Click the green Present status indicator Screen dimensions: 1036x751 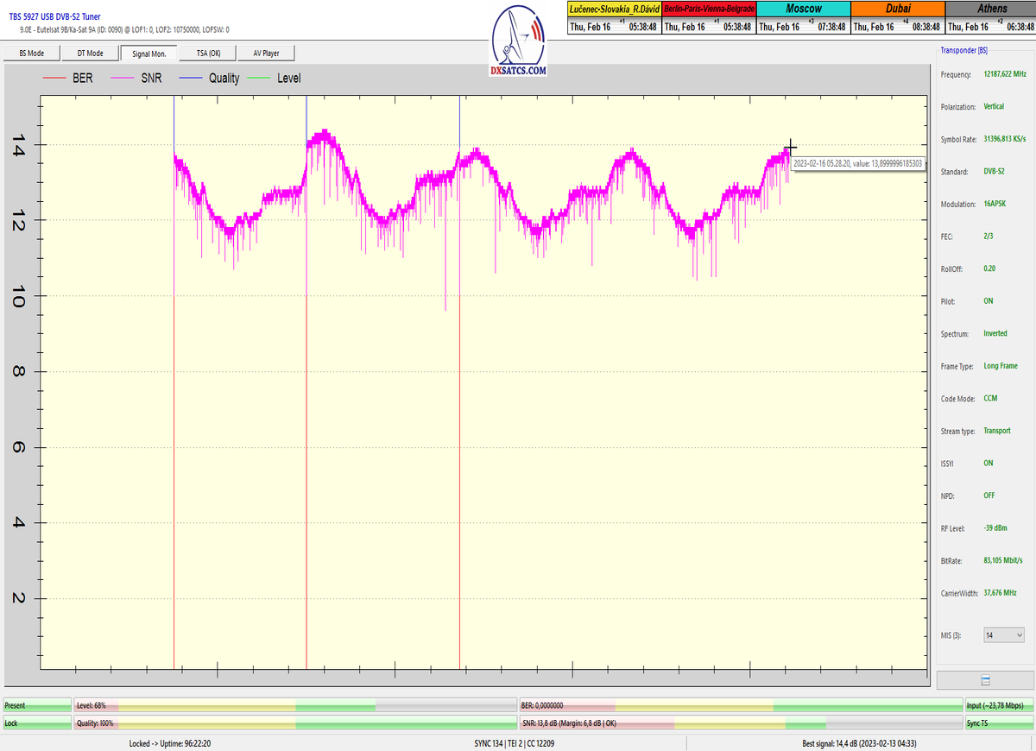[36, 705]
